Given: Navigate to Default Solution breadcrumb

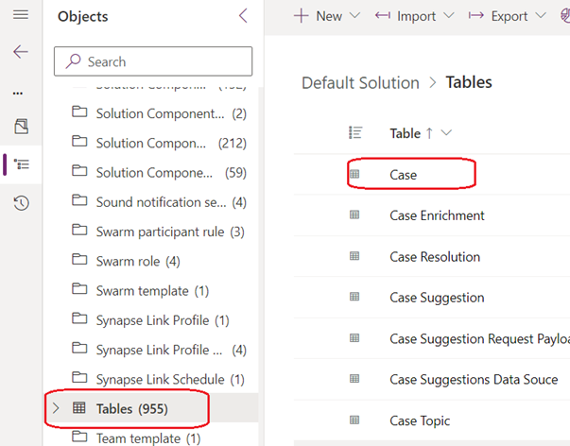Looking at the screenshot, I should click(360, 82).
